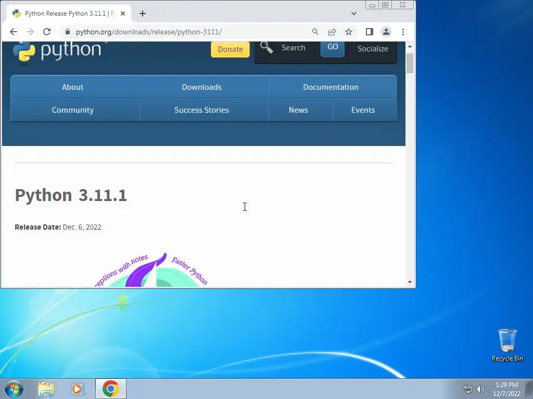533x399 pixels.
Task: Open the Chrome profile avatar
Action: [386, 32]
